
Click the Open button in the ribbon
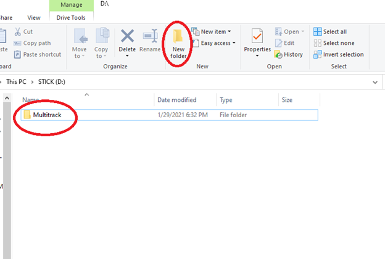[x=289, y=31]
